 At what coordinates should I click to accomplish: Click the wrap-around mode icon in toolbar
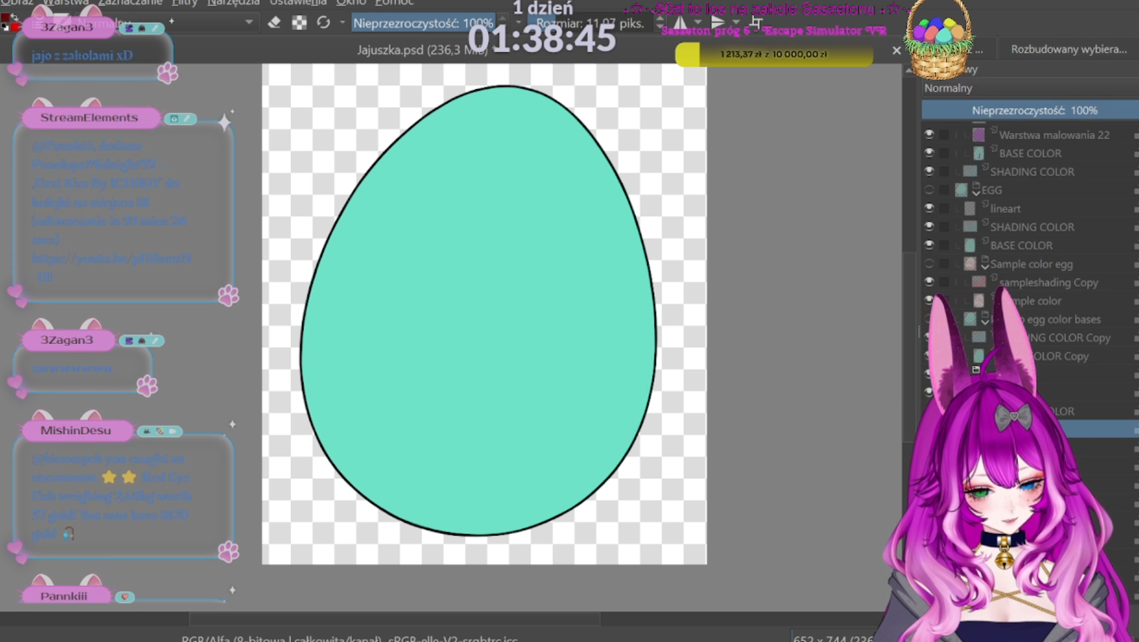tap(756, 23)
